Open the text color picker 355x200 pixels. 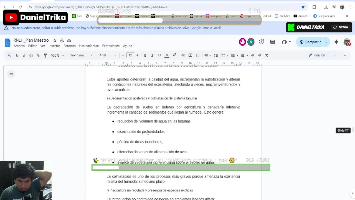coord(167,55)
